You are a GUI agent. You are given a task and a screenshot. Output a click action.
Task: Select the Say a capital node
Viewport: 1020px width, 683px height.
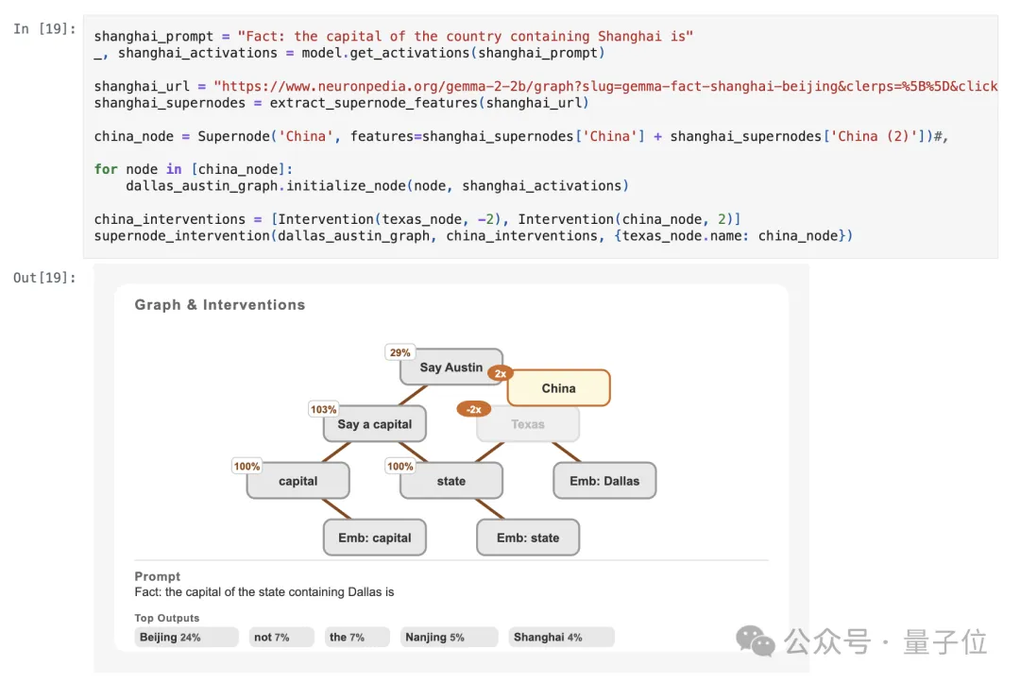click(375, 424)
